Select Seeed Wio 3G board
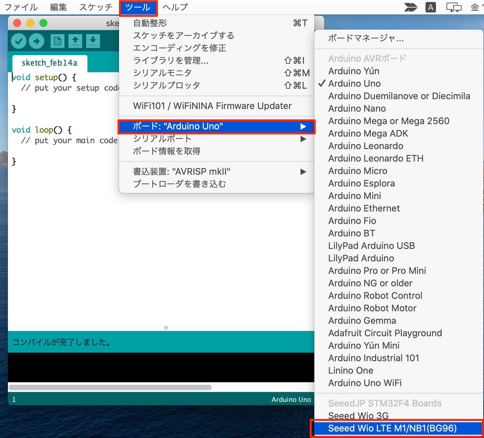The width and height of the screenshot is (484, 438). tap(399, 416)
